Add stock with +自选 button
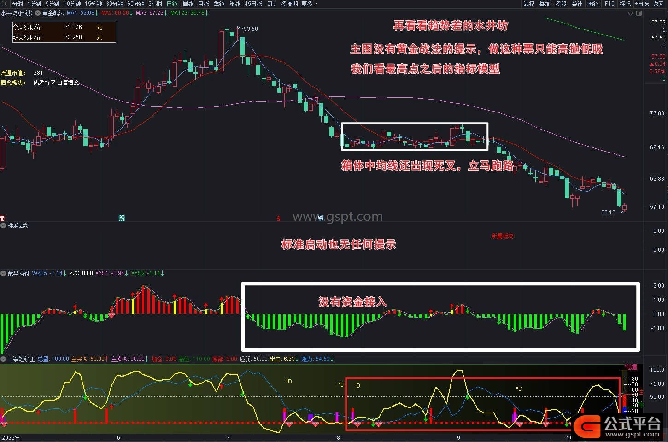 point(642,4)
